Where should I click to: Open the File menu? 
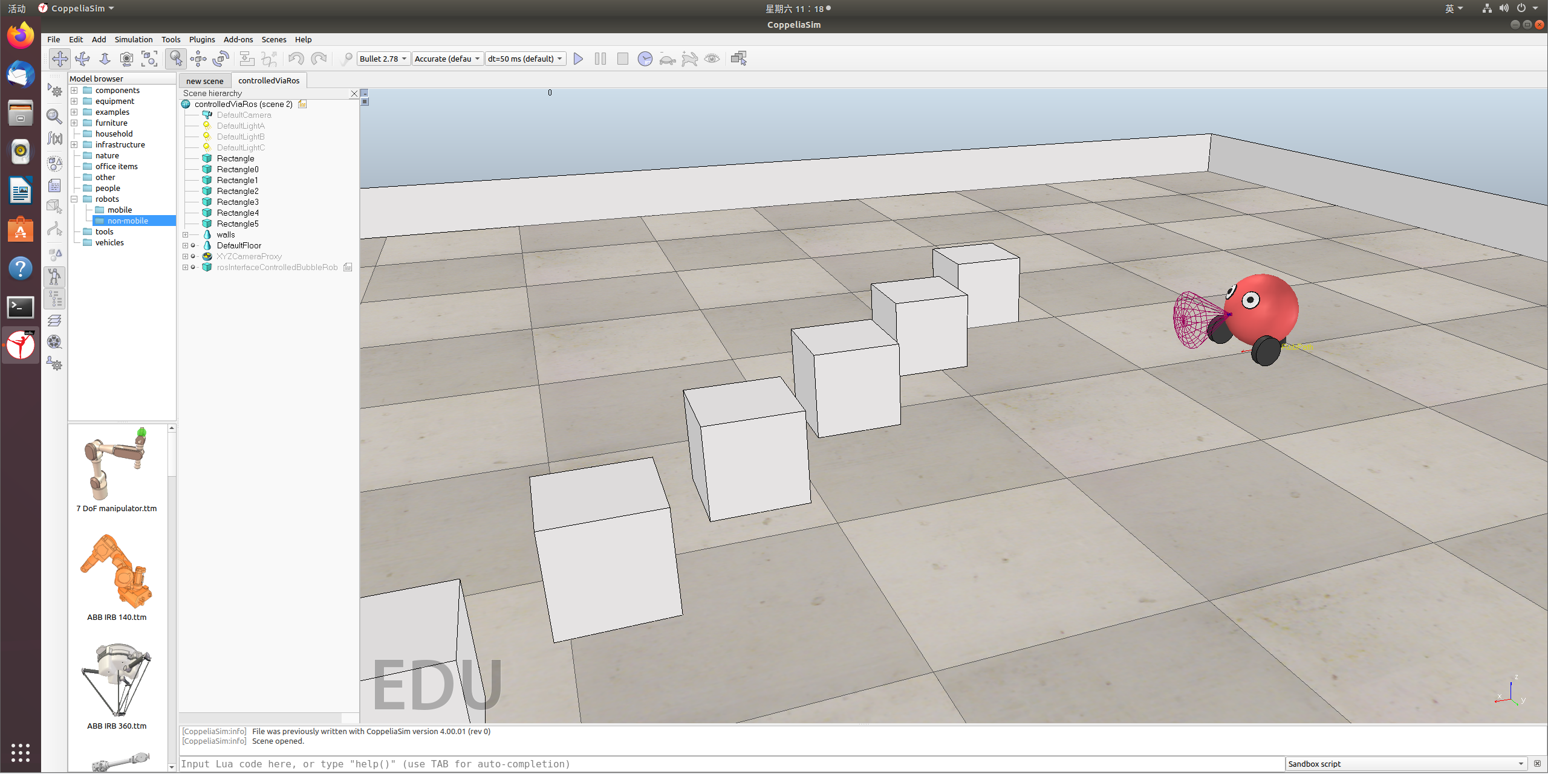coord(54,39)
